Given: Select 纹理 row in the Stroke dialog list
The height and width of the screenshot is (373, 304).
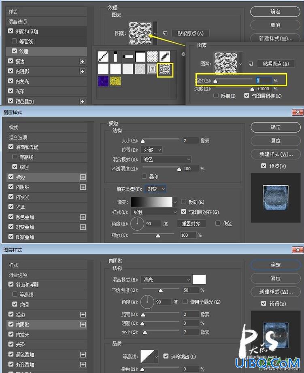Looking at the screenshot, I should coord(47,167).
